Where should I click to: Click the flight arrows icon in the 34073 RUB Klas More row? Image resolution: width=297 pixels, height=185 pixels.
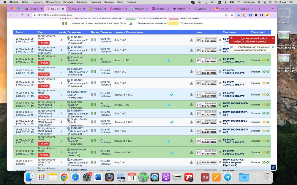point(266,105)
